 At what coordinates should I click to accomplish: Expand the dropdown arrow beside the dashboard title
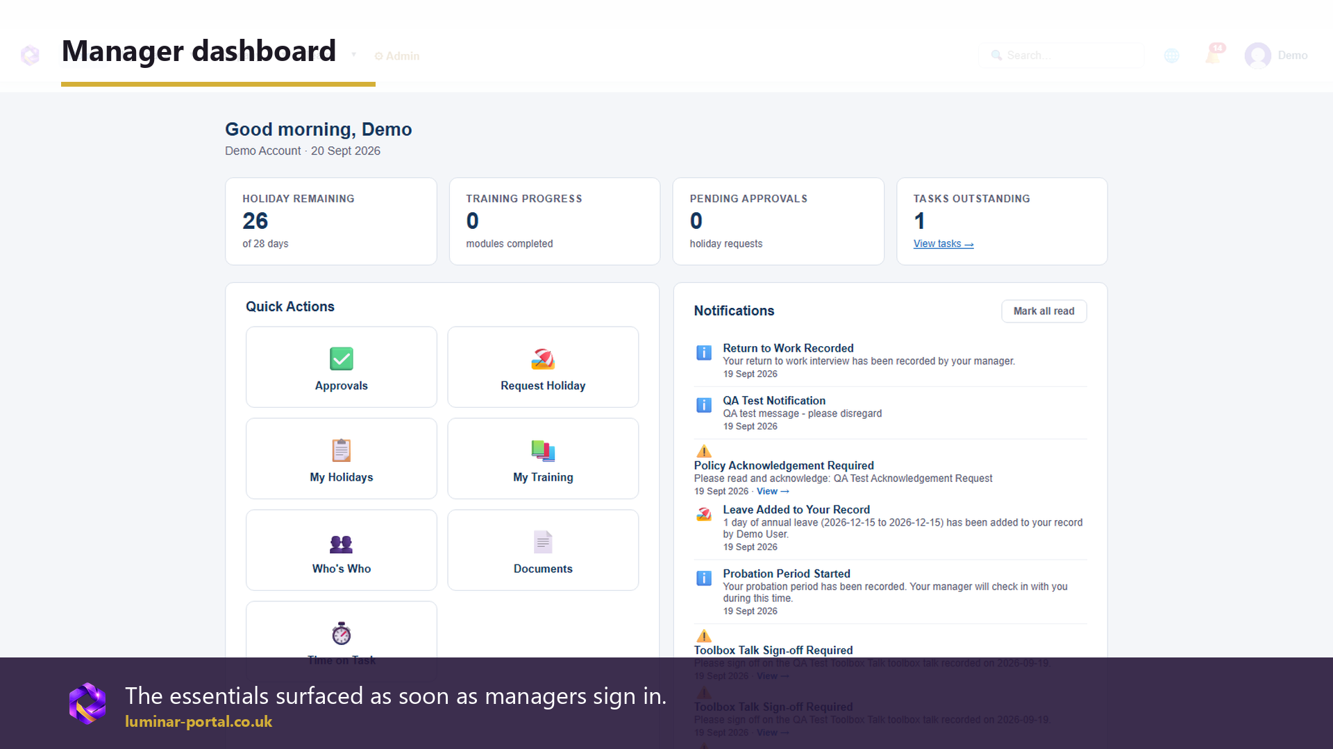pyautogui.click(x=353, y=55)
